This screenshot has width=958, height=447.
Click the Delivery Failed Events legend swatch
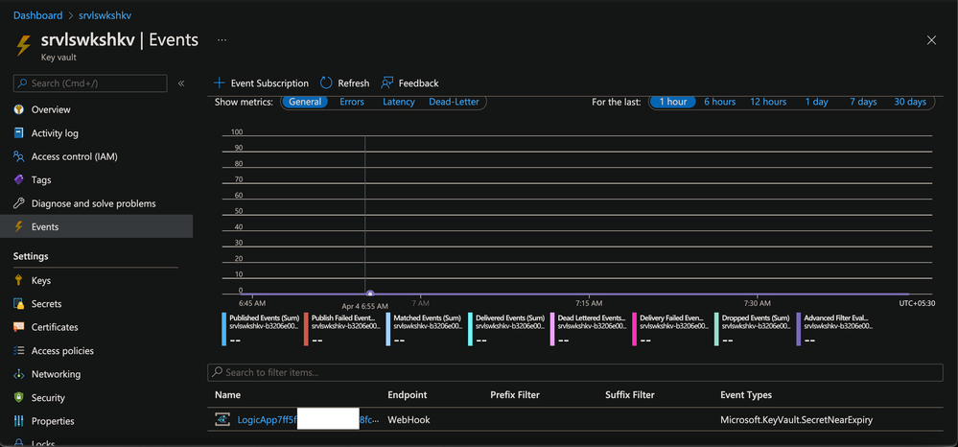point(635,330)
